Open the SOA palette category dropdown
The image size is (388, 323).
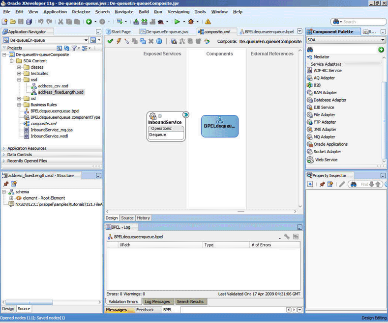383,40
